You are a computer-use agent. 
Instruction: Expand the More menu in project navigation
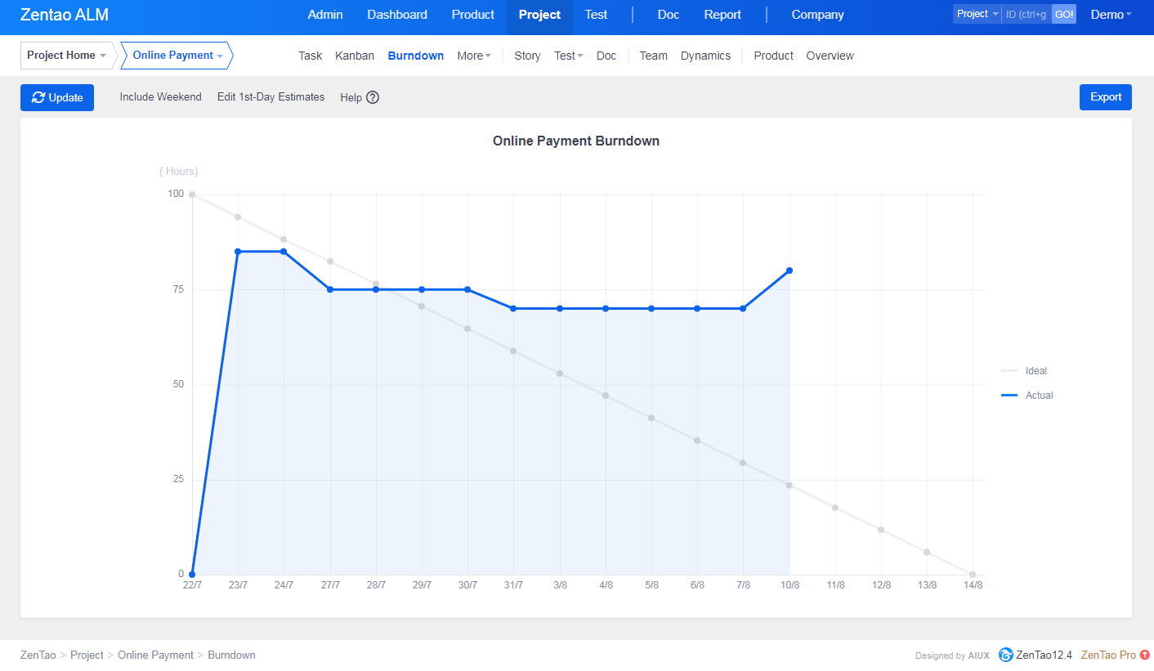pos(473,56)
